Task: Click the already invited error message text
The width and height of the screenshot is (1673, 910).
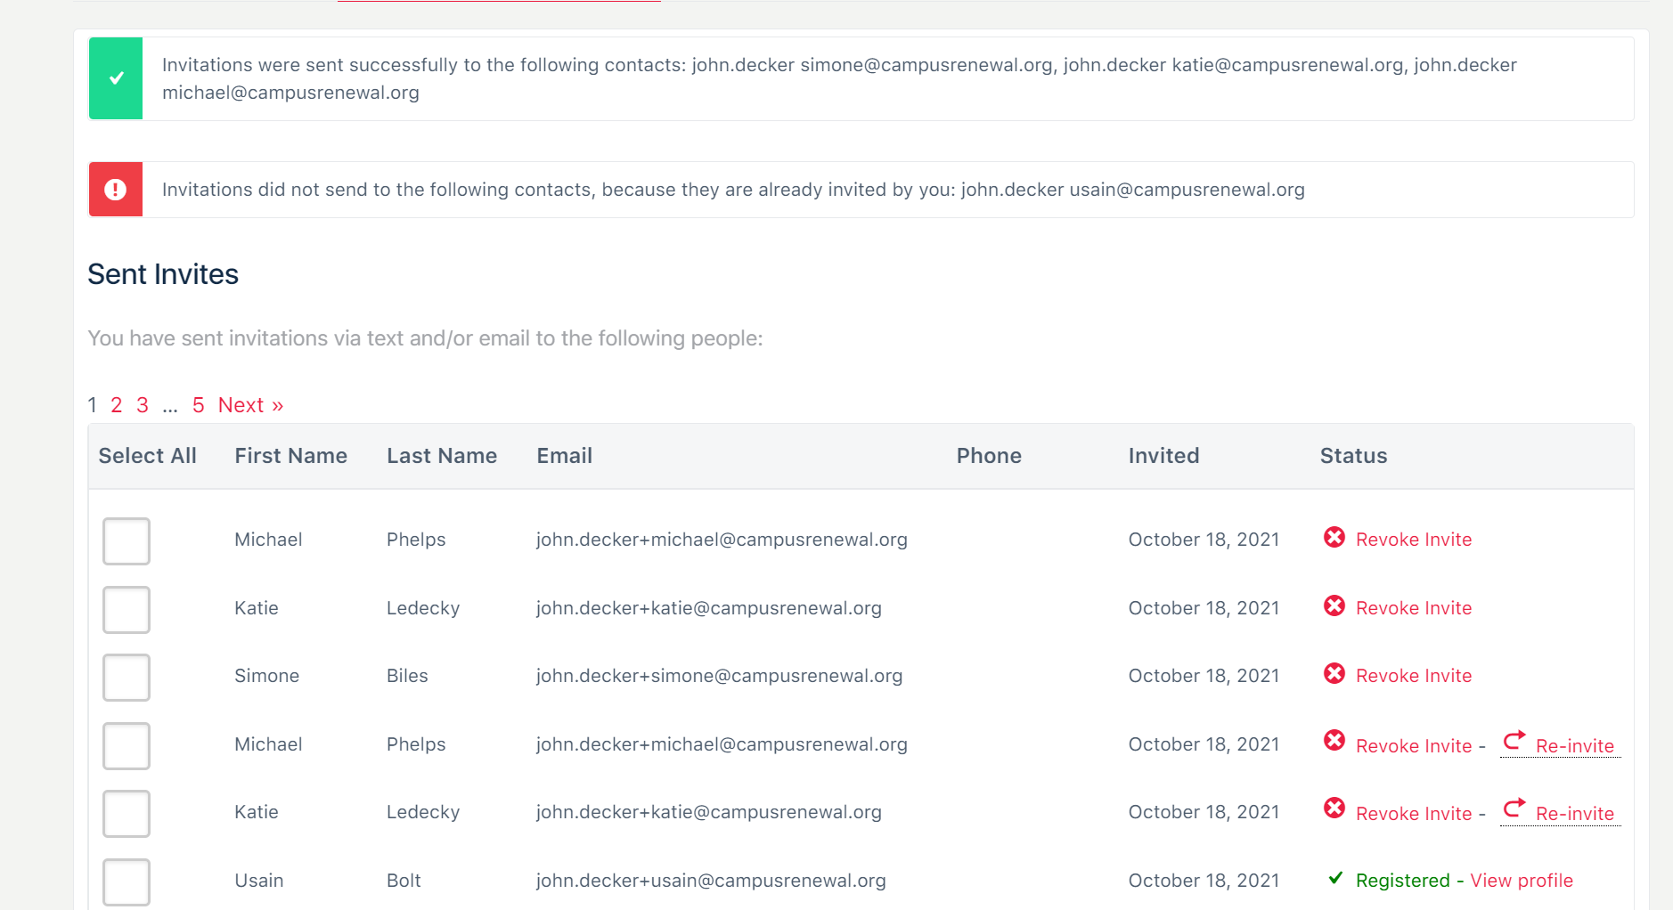Action: pyautogui.click(x=733, y=190)
